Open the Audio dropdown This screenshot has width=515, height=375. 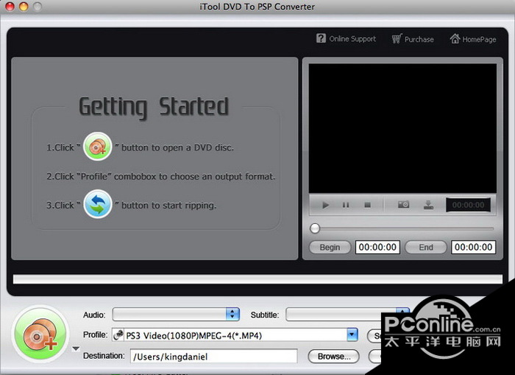click(176, 315)
